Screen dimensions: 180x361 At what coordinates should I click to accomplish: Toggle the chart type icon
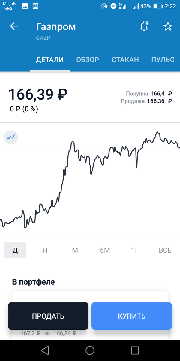point(11,137)
